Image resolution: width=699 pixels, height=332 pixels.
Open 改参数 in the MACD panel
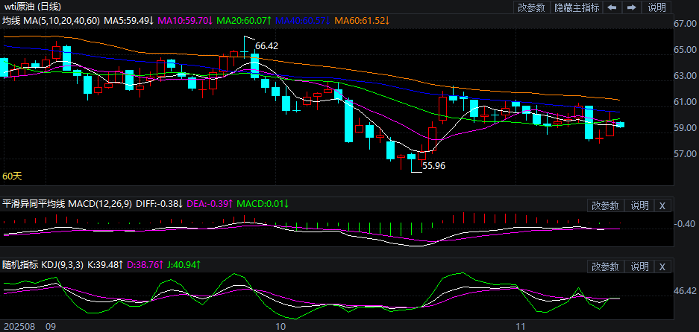(605, 205)
